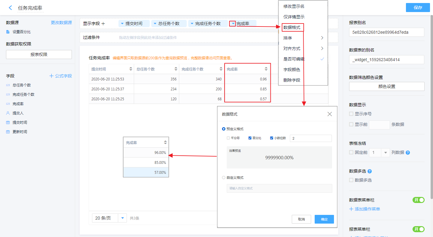The height and width of the screenshot is (237, 433).
Task: Enable the 显示前 条数据 checkbox
Action: click(351, 124)
